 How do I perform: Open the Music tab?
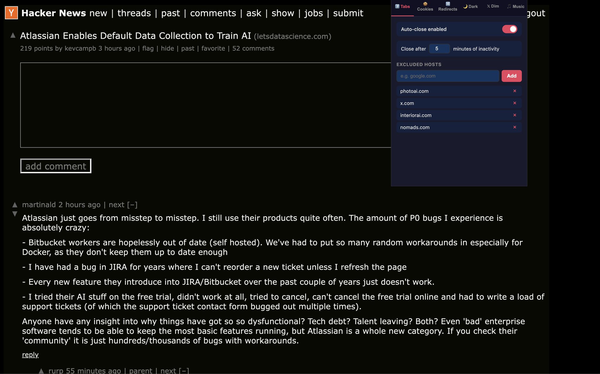coord(516,6)
